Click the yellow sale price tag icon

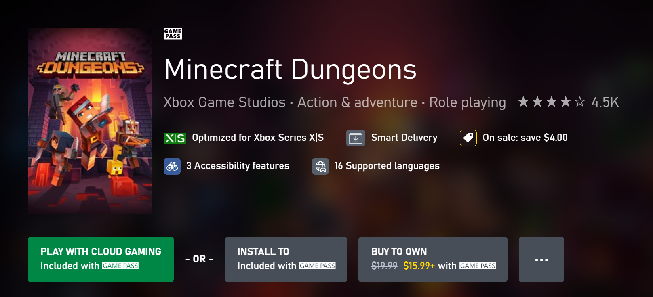click(468, 138)
